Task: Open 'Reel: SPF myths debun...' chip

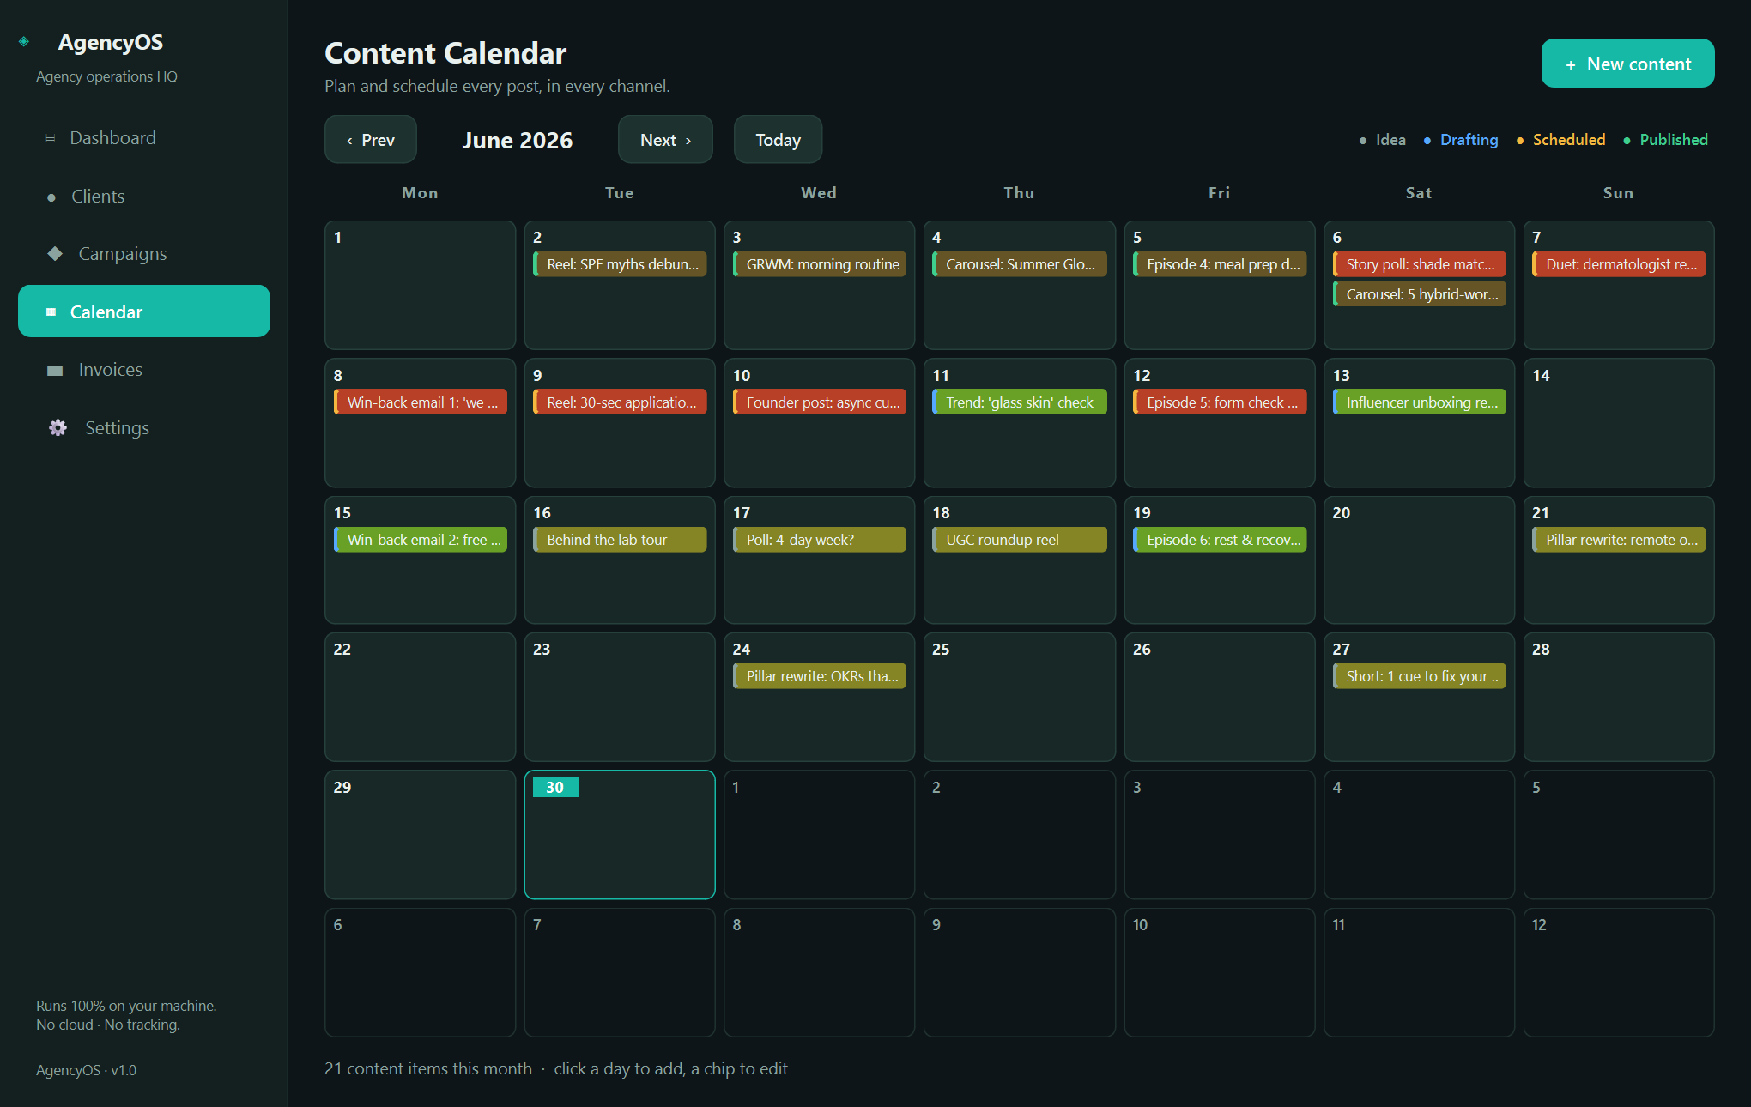Action: pyautogui.click(x=620, y=264)
